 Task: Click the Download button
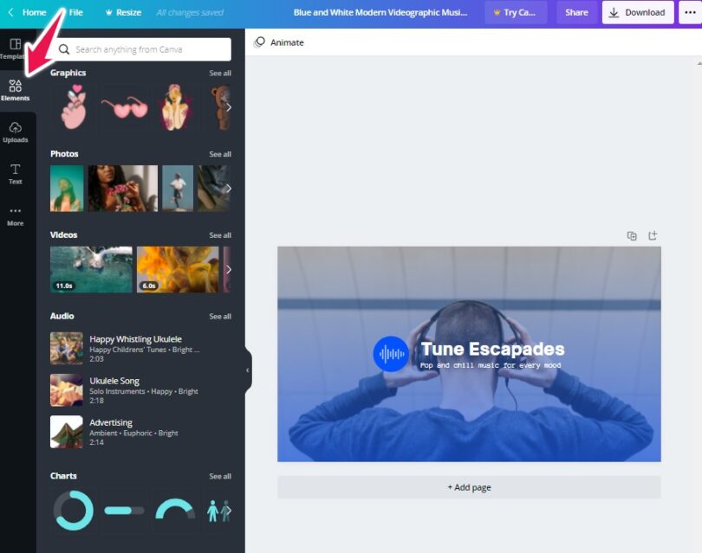pyautogui.click(x=637, y=12)
